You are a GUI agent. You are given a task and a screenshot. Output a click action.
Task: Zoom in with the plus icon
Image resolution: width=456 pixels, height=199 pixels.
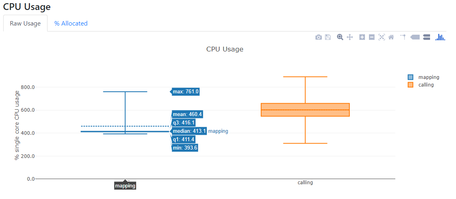[x=362, y=37]
